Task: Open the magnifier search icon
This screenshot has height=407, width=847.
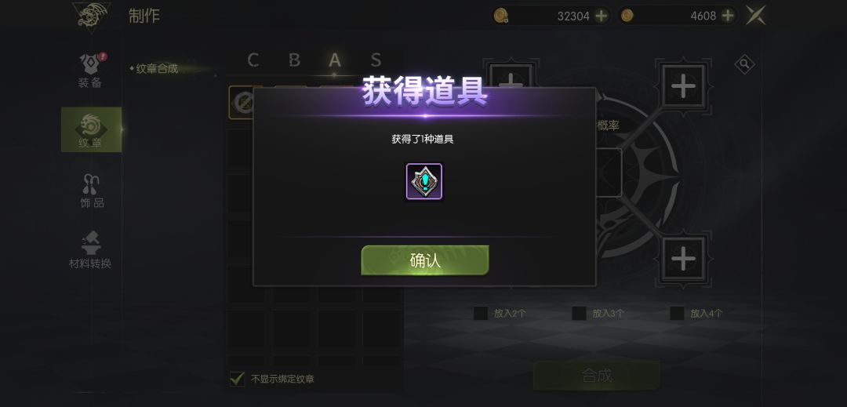Action: click(744, 65)
